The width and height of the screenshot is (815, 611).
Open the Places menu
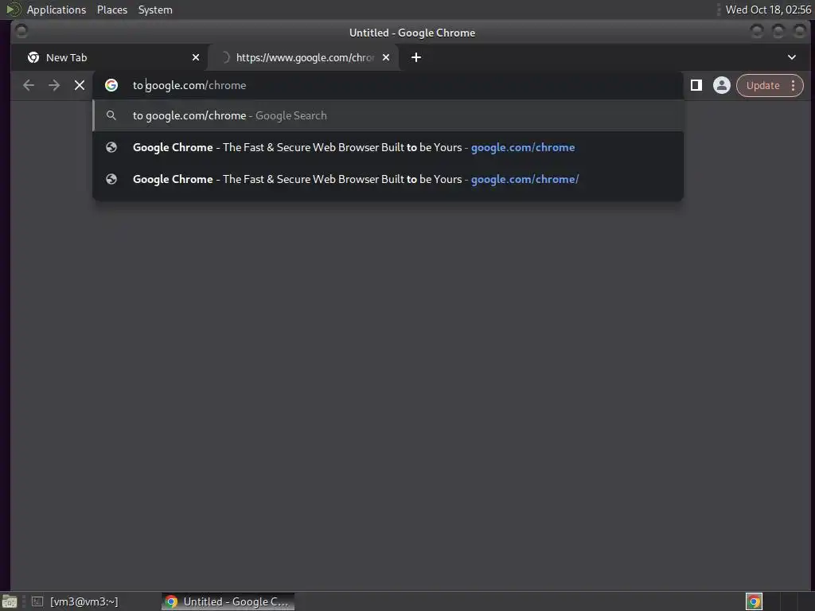[111, 10]
